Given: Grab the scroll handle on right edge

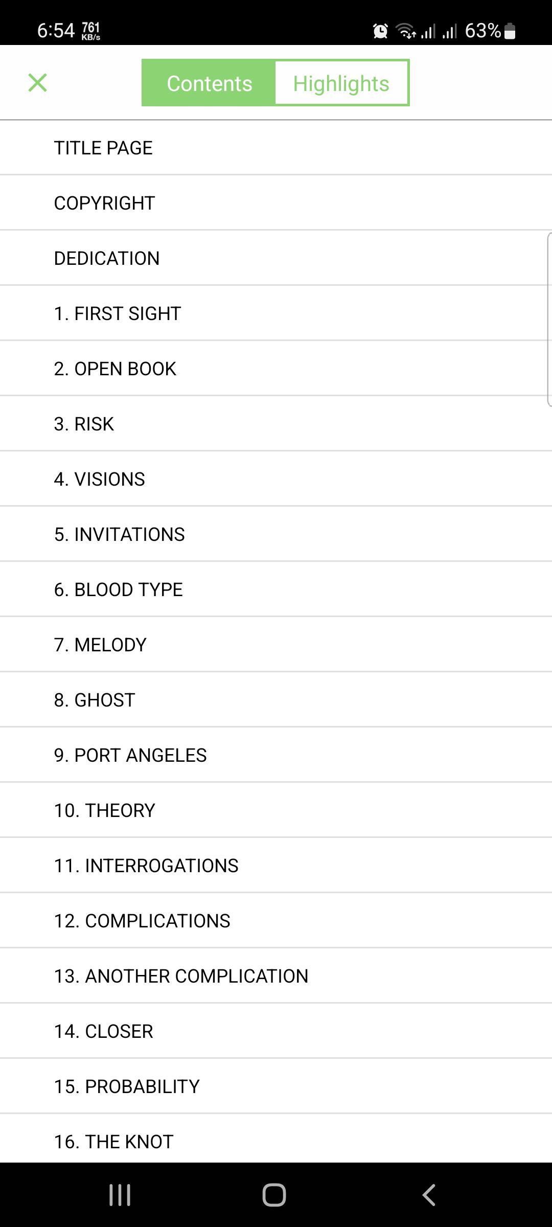Looking at the screenshot, I should pos(549,320).
